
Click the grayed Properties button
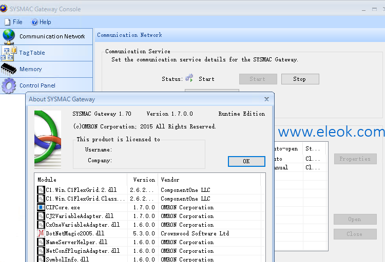[x=355, y=159]
